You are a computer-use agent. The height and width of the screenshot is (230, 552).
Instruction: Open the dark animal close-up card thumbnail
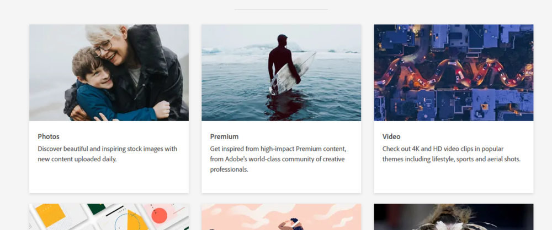click(x=453, y=217)
